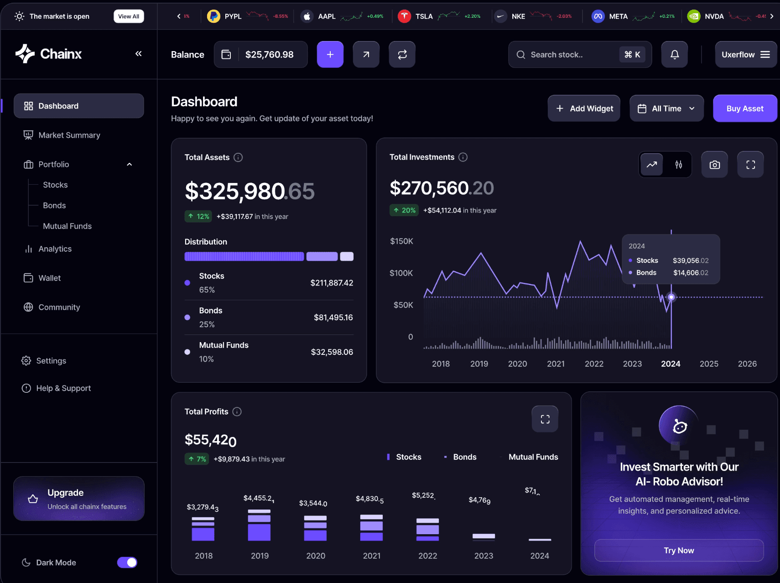Switch investments chart to candlestick view
The width and height of the screenshot is (780, 583).
tap(678, 164)
